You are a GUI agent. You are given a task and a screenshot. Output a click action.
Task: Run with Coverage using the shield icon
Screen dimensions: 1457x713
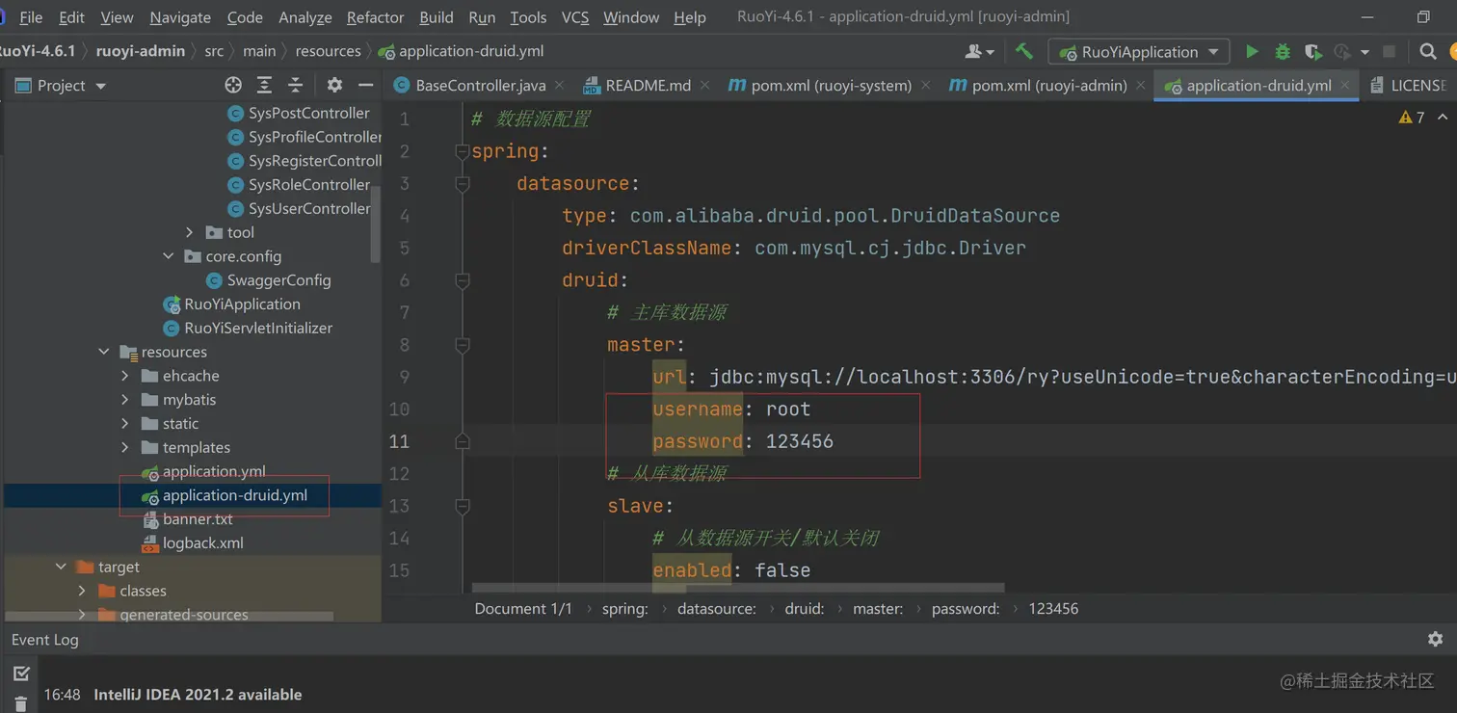click(x=1312, y=51)
